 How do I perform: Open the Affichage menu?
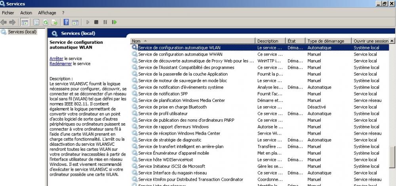(x=47, y=13)
